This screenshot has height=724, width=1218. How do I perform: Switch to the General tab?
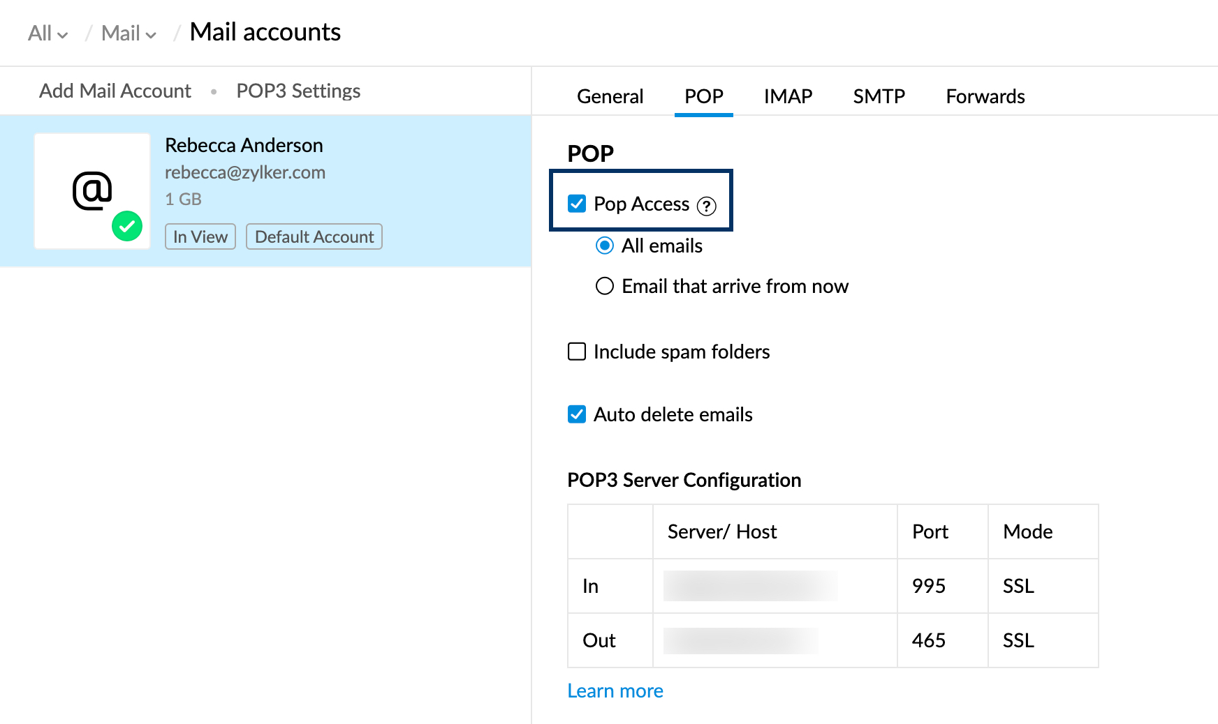pyautogui.click(x=610, y=96)
